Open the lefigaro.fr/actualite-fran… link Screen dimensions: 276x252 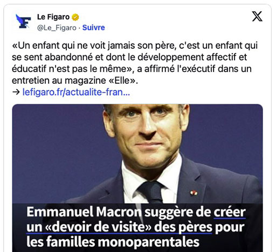pyautogui.click(x=76, y=92)
